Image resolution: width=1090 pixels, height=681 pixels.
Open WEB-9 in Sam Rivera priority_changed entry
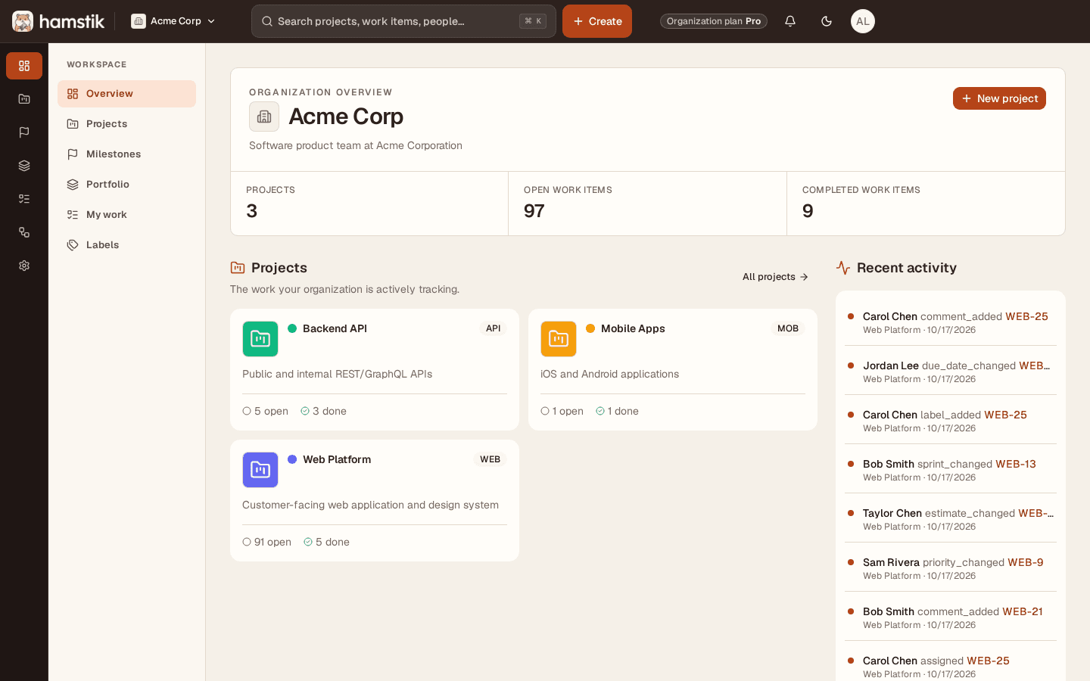tap(1026, 562)
